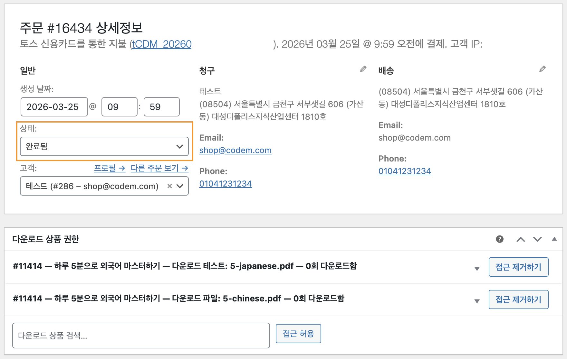Revoke access for 5-chinese.pdf

pos(518,299)
